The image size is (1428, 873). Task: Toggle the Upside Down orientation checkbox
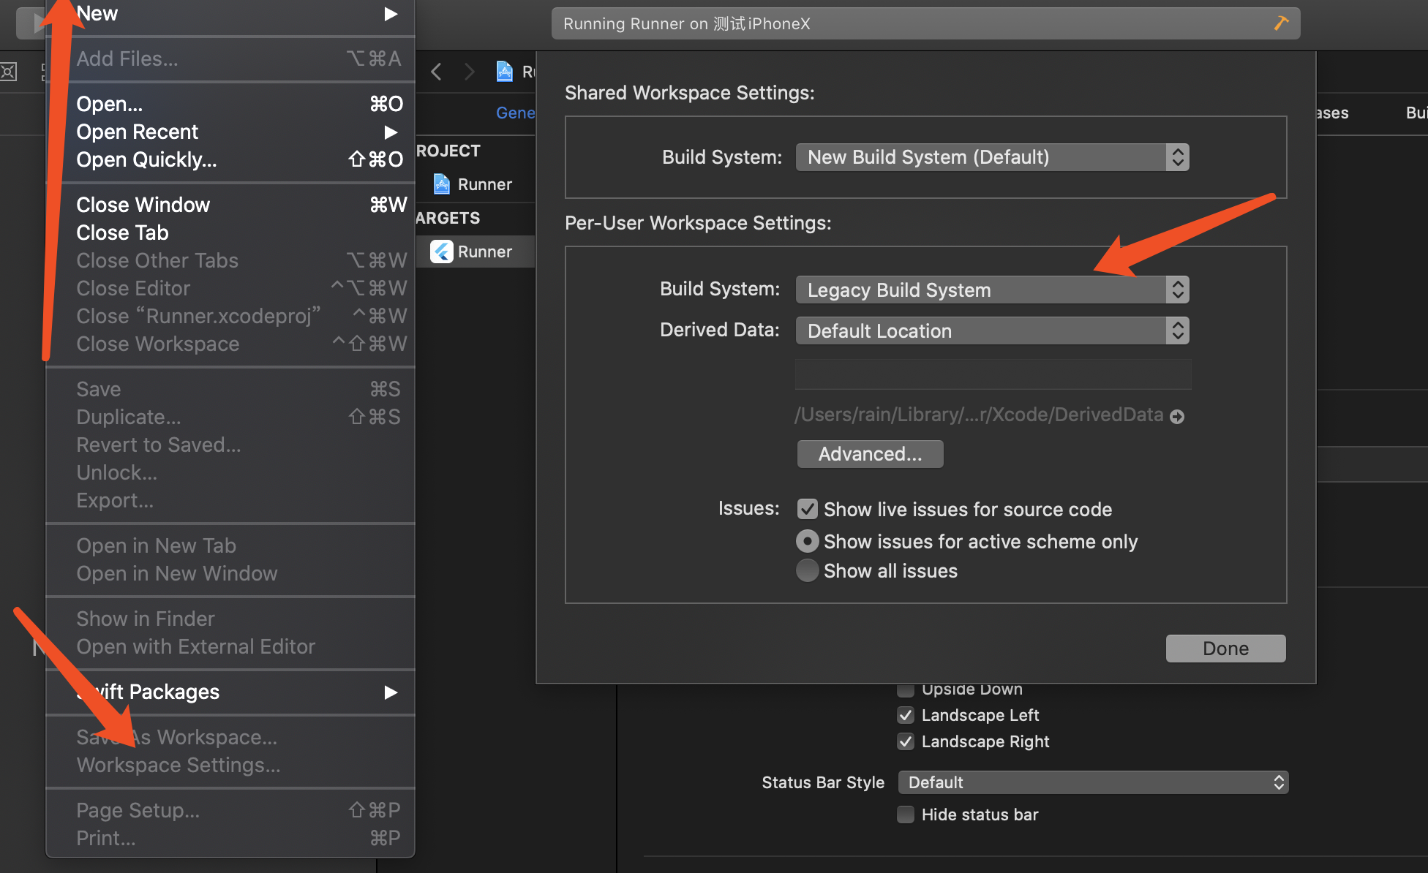(x=906, y=689)
